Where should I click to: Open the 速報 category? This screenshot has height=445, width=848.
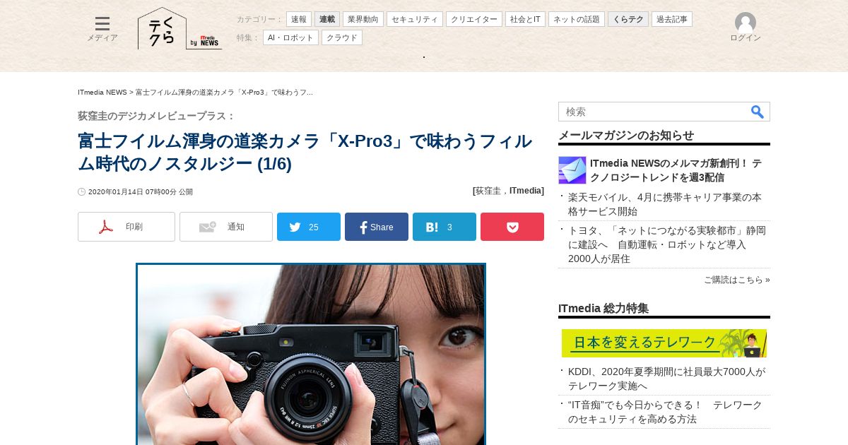coord(299,19)
